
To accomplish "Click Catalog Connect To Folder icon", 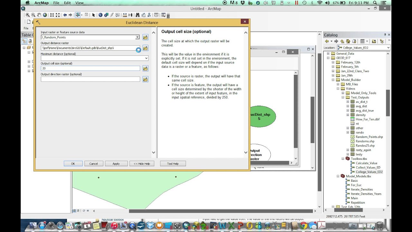I will [374, 41].
